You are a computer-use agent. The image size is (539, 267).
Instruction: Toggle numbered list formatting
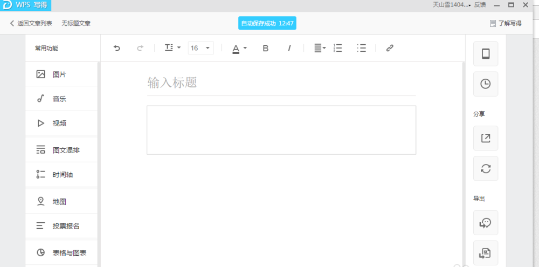point(338,48)
